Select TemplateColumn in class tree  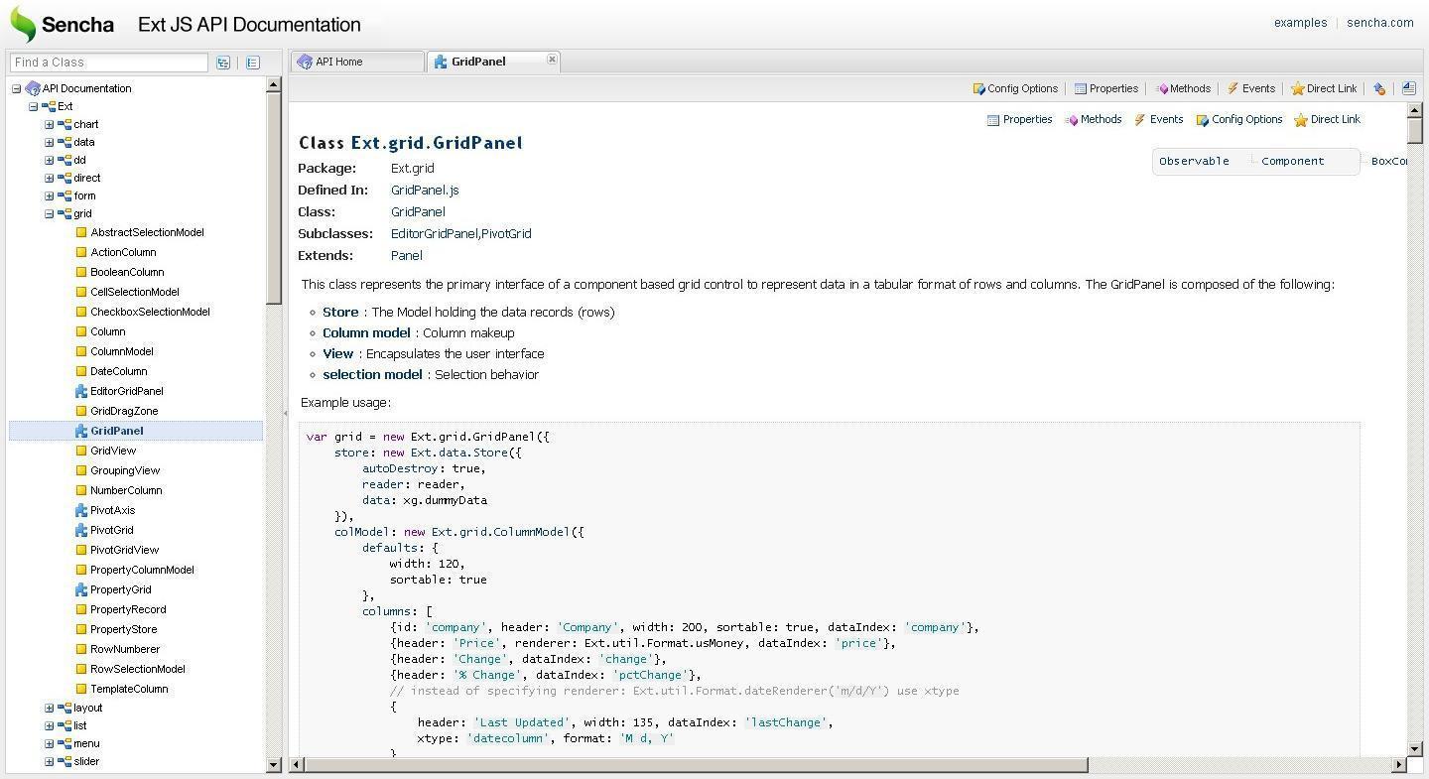pos(129,689)
